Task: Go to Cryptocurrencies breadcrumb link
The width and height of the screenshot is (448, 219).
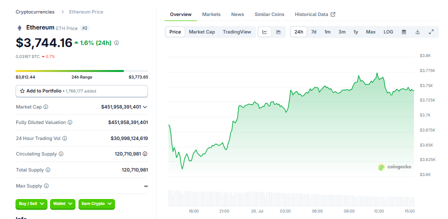Action: 35,12
